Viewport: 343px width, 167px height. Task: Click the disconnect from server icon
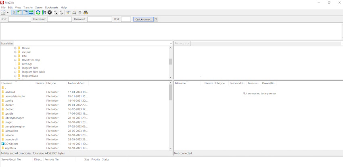click(x=56, y=13)
